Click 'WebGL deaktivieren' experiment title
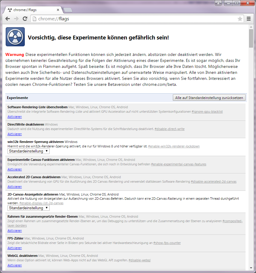The width and height of the screenshot is (256, 273). 22,256
